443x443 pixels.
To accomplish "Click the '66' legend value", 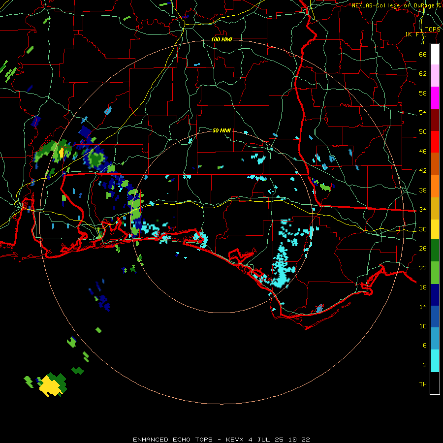I will [x=423, y=54].
